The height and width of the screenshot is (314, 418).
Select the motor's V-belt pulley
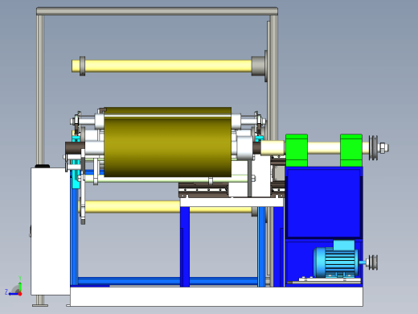click(373, 262)
